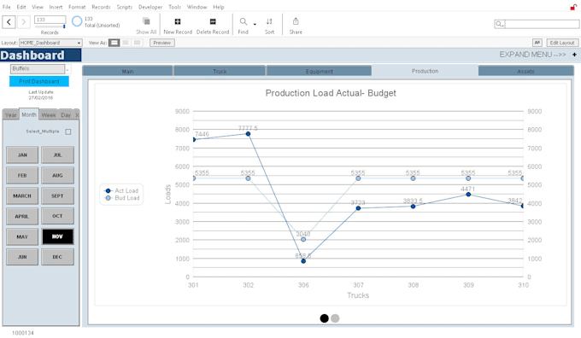Image resolution: width=581 pixels, height=338 pixels.
Task: Select the JAN month button
Action: (x=22, y=154)
